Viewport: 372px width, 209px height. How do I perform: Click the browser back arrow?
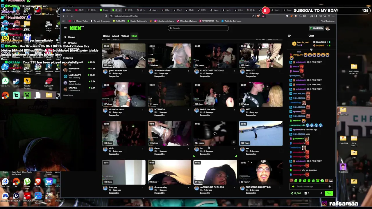[64, 16]
